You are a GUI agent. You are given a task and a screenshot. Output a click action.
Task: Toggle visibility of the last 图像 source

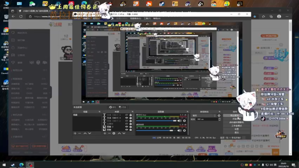[126, 130]
